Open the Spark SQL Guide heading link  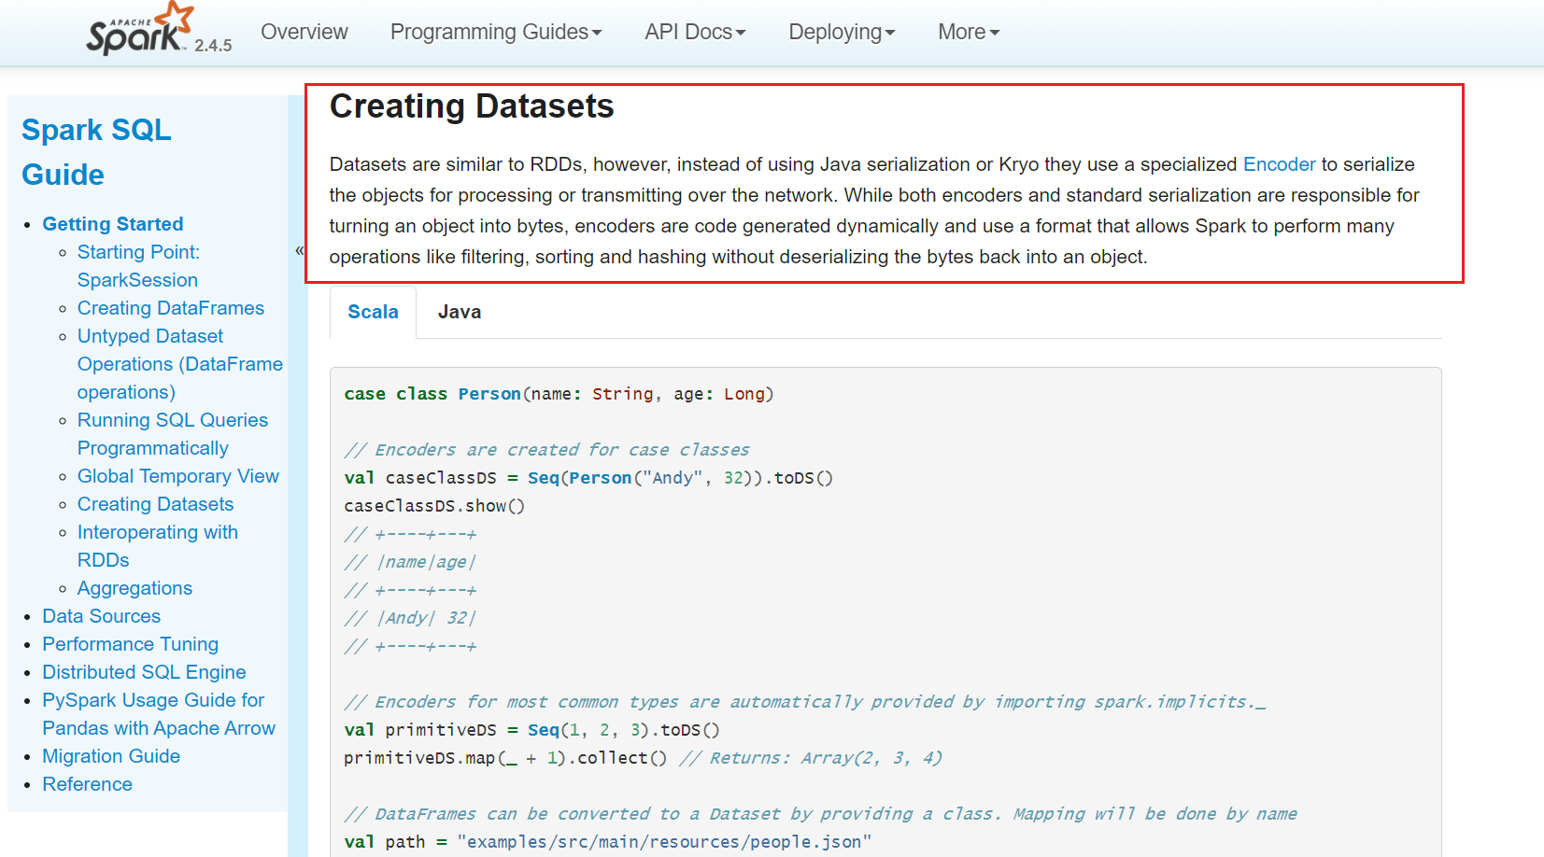[x=96, y=152]
